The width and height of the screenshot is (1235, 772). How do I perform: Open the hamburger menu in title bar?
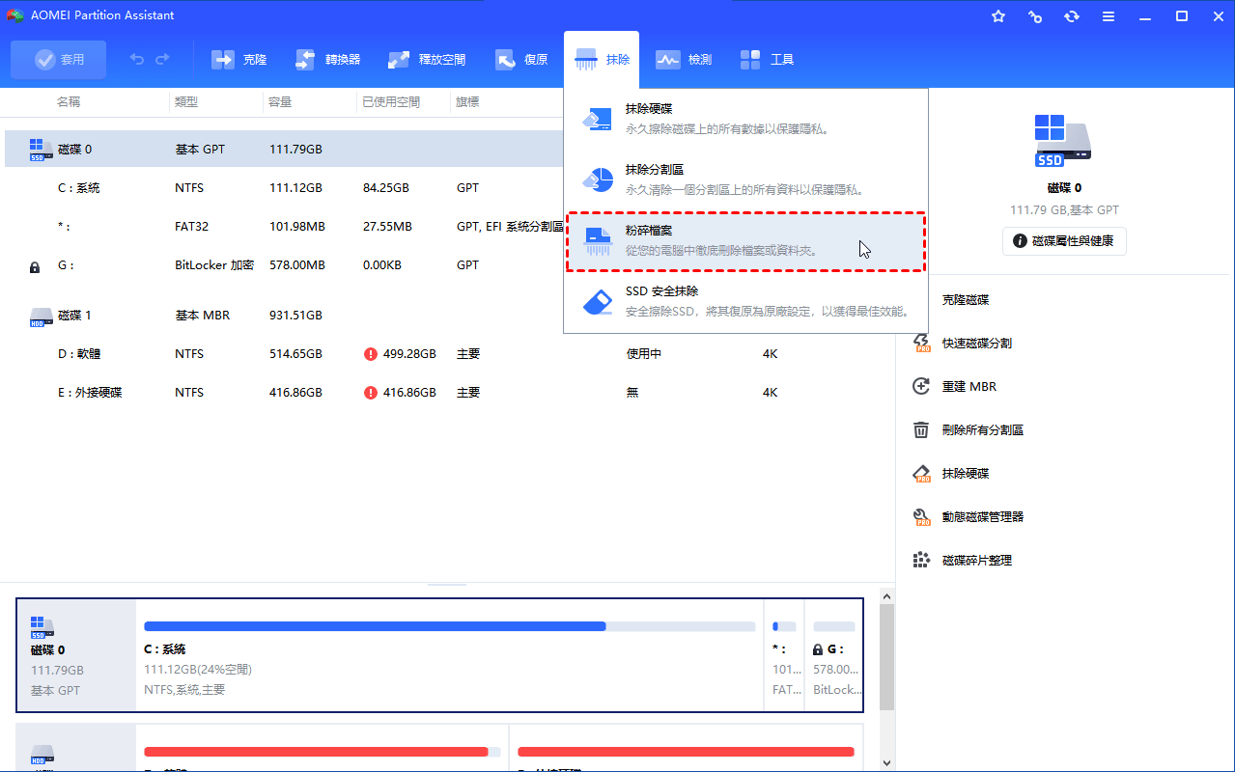click(x=1109, y=16)
